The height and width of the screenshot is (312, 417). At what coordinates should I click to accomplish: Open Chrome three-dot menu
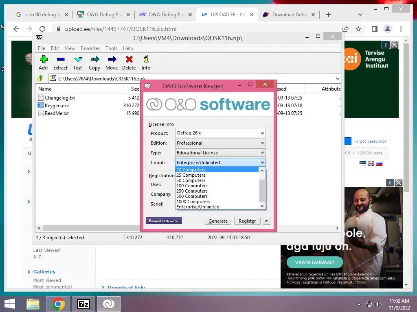(x=401, y=29)
